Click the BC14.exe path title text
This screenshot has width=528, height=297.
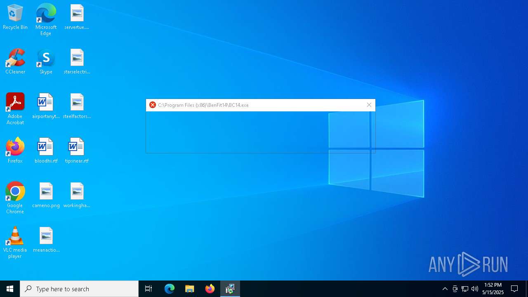click(x=203, y=105)
